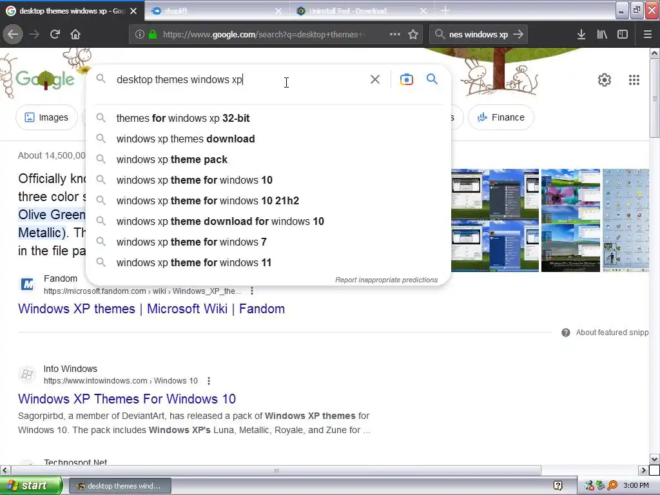660x495 pixels.
Task: Click the horizontal scrollbar right arrow
Action: coord(643,470)
